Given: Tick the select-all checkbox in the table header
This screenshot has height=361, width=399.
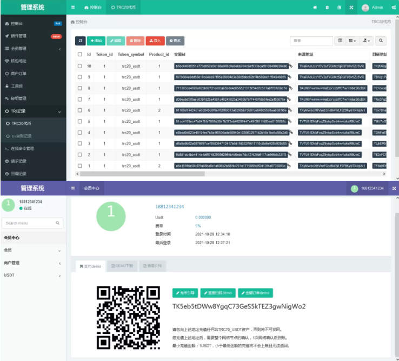Looking at the screenshot, I should point(80,54).
